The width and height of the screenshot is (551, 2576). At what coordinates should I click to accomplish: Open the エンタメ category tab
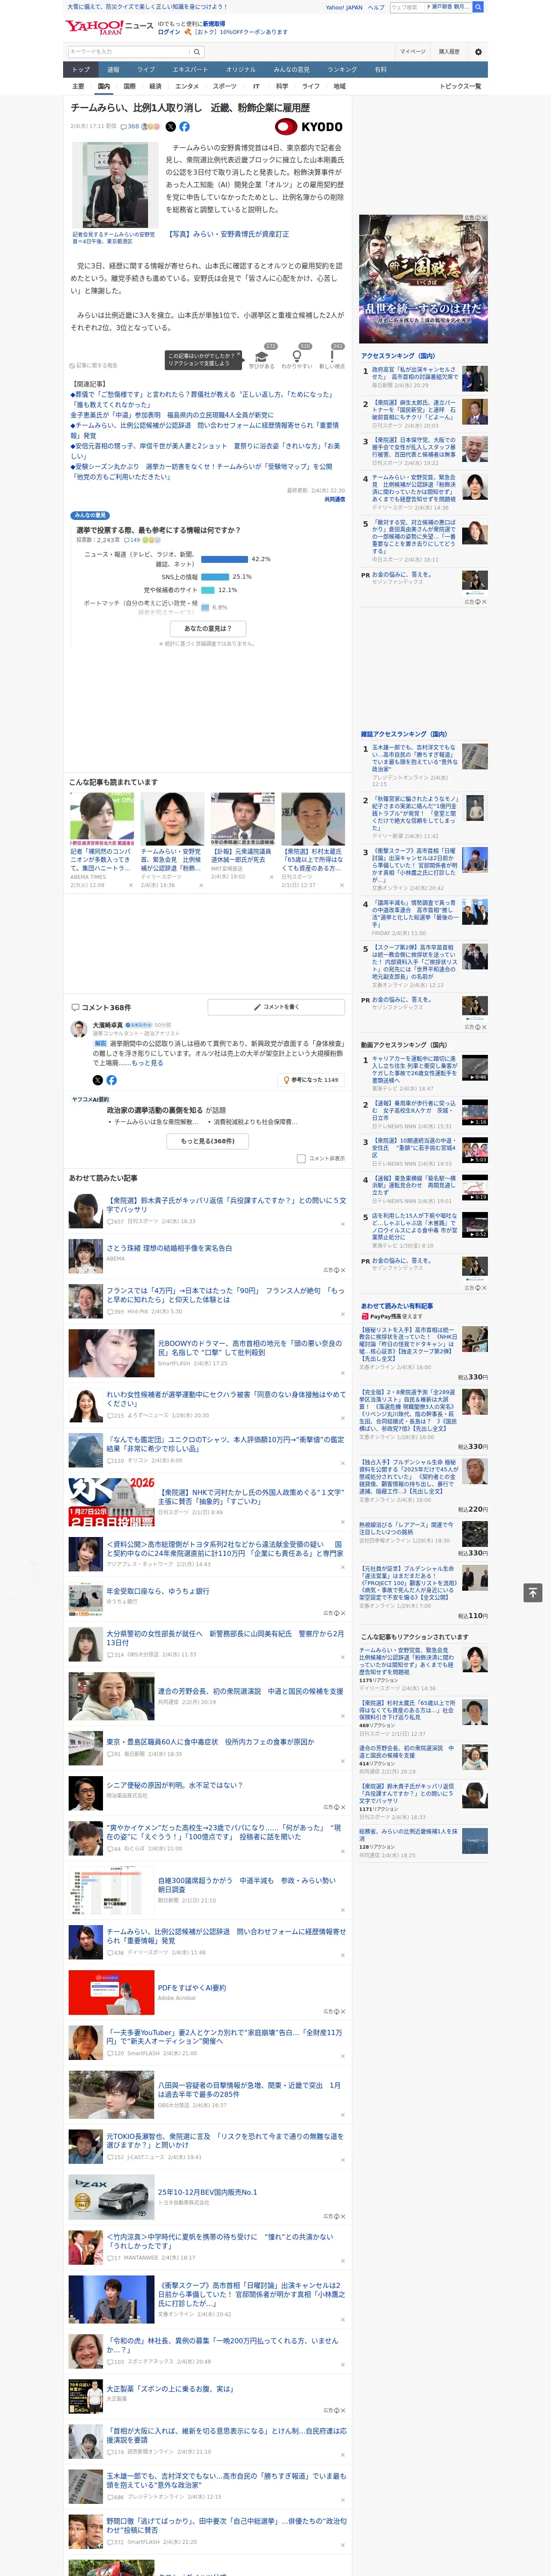(x=187, y=86)
